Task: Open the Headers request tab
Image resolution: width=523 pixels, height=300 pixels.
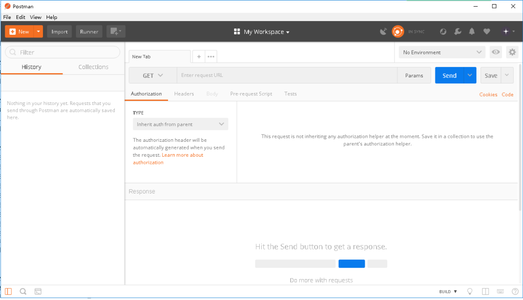Action: click(x=184, y=94)
